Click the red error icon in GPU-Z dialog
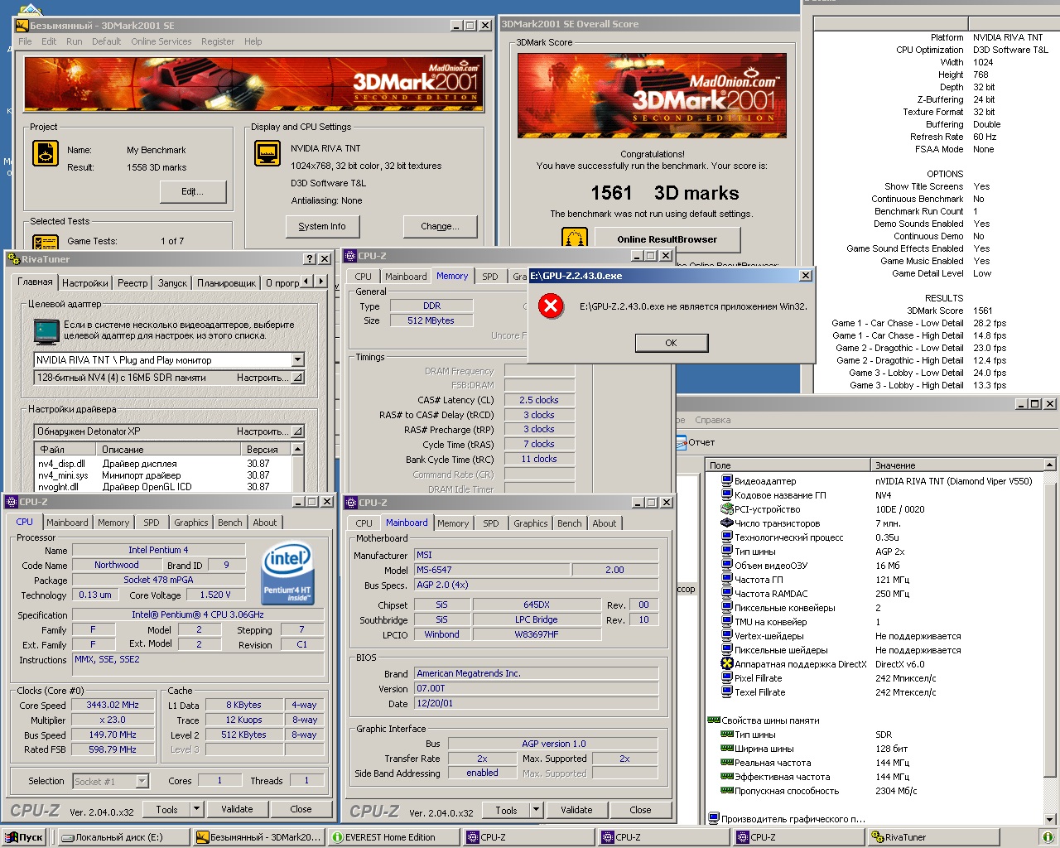This screenshot has width=1060, height=848. 550,306
